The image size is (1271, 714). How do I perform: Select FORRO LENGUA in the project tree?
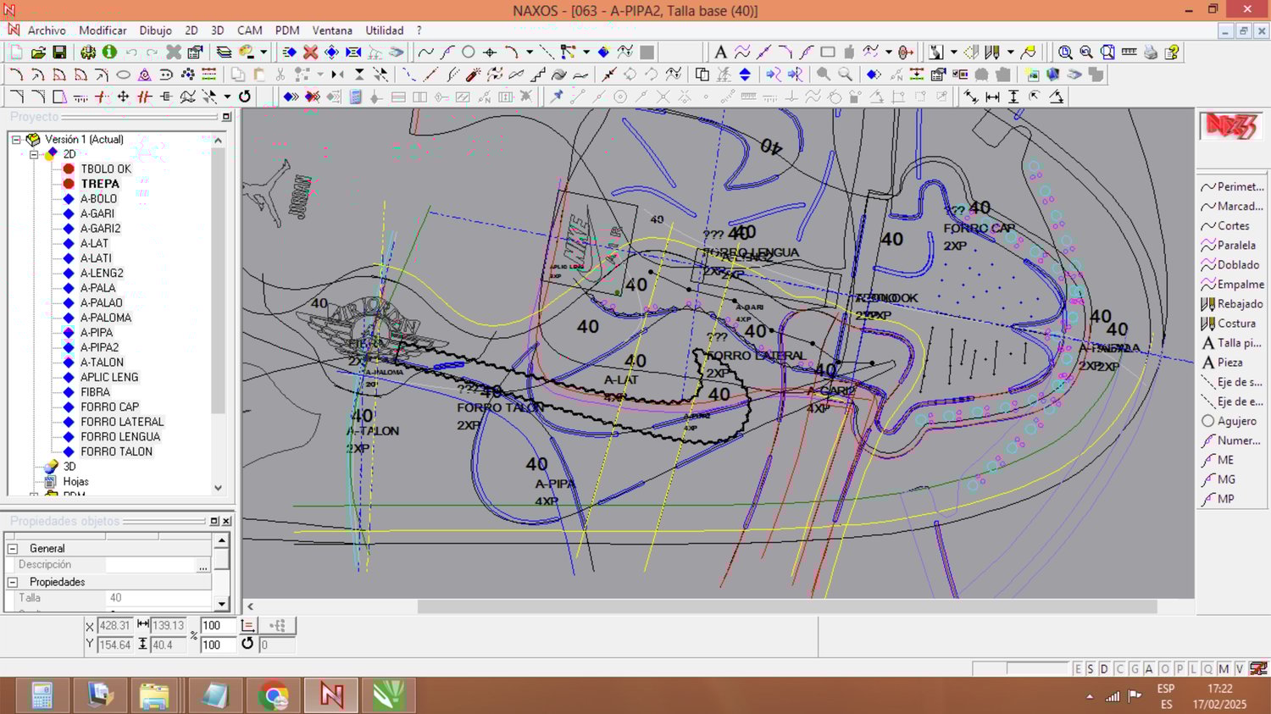coord(119,437)
